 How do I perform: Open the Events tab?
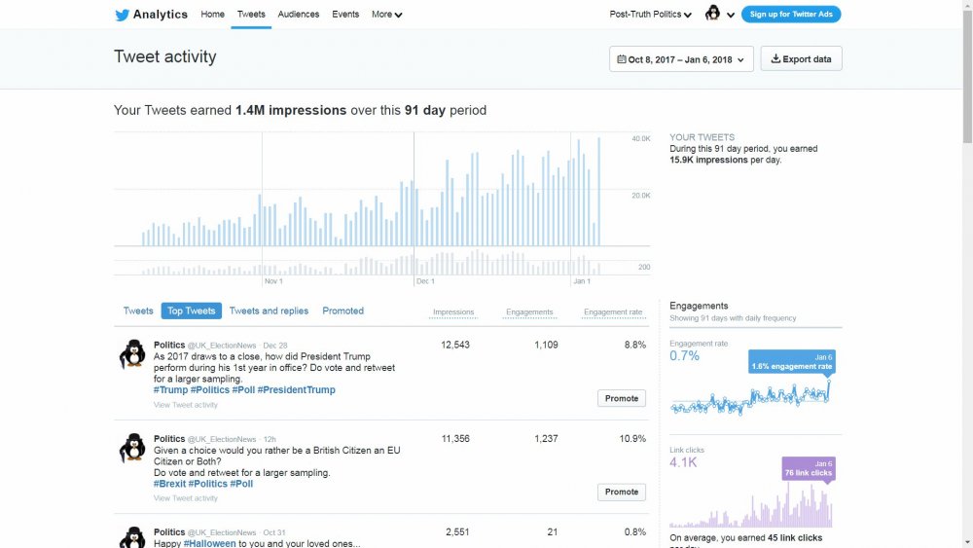[x=345, y=15]
